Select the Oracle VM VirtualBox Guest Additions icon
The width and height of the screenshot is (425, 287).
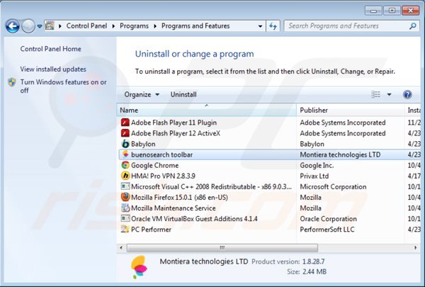pyautogui.click(x=125, y=218)
